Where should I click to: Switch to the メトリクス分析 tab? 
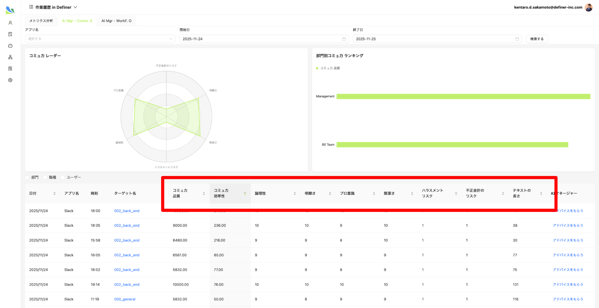point(41,21)
